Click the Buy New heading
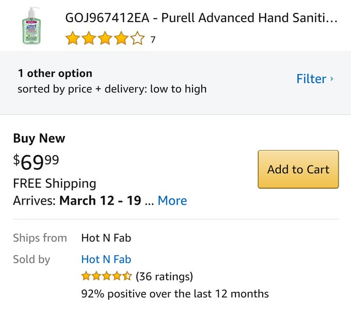 pos(39,138)
